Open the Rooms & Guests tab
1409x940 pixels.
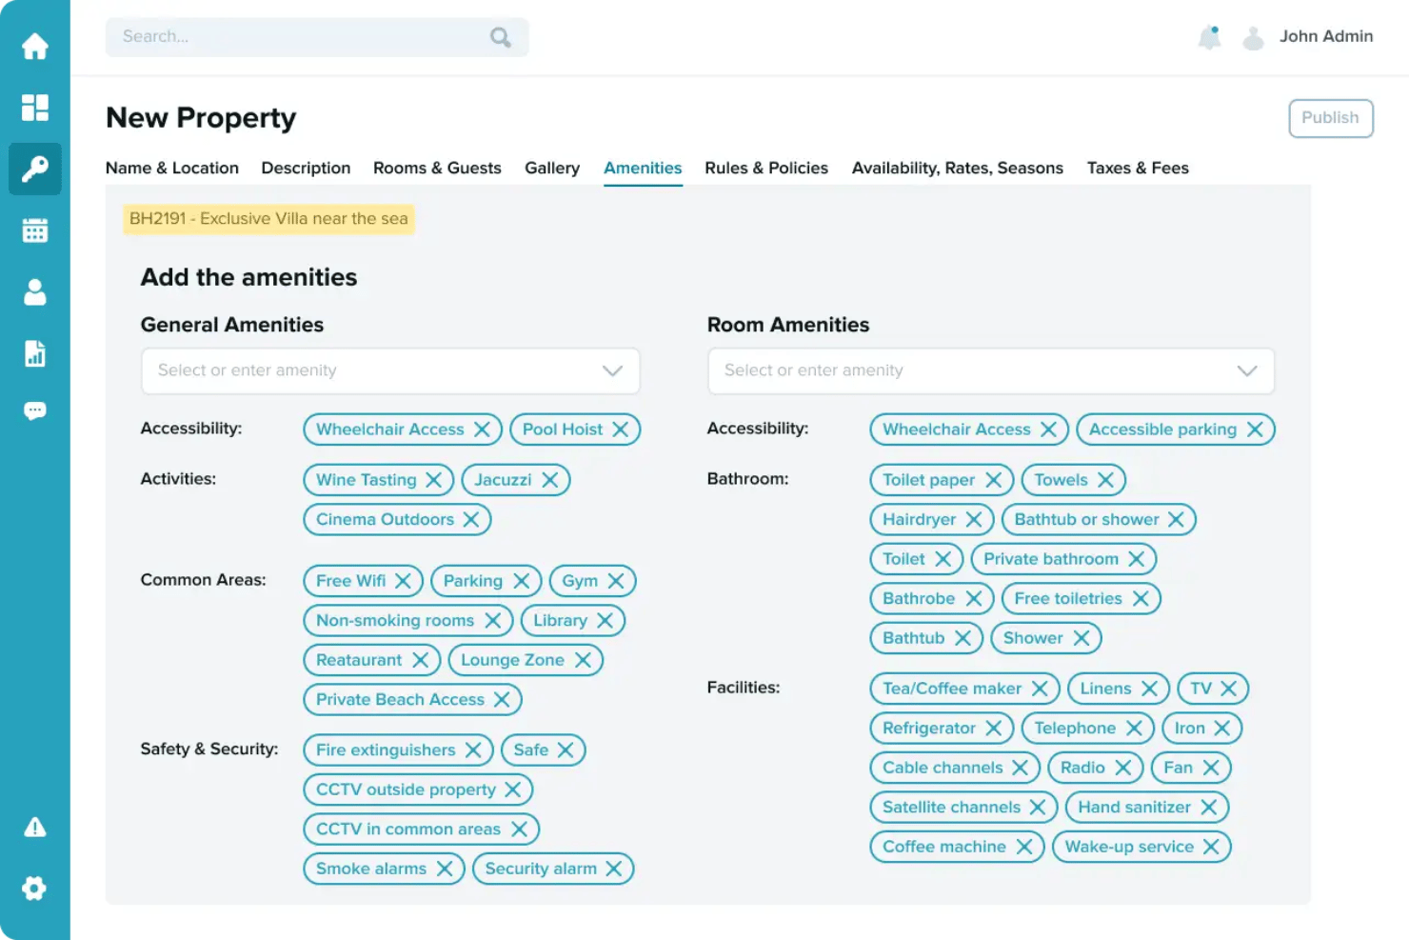point(437,169)
